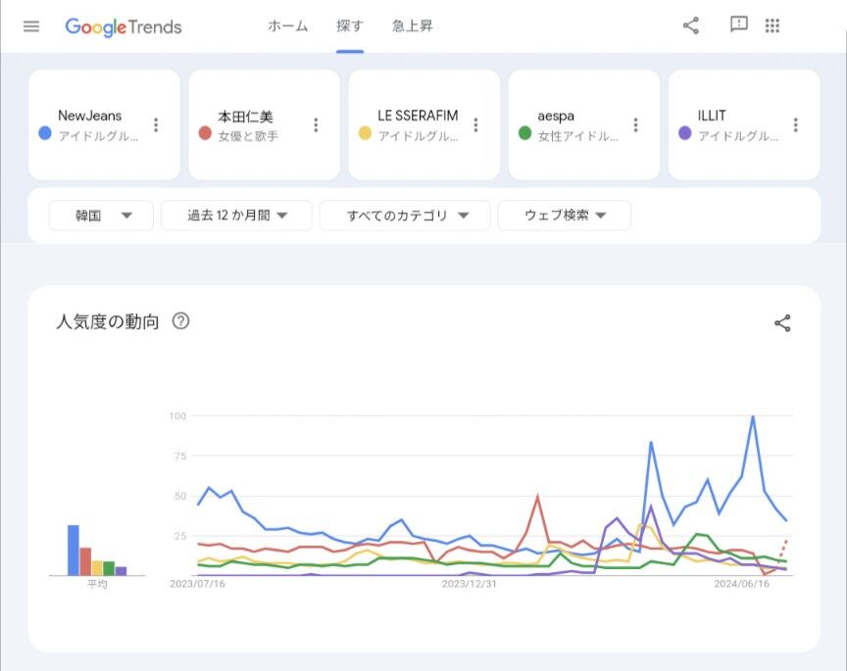Screen dimensions: 847x671
Task: Click the green aespa color dot
Action: click(524, 133)
